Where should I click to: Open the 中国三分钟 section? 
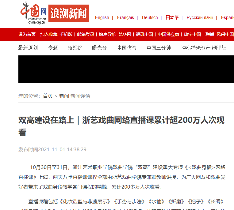159,48
